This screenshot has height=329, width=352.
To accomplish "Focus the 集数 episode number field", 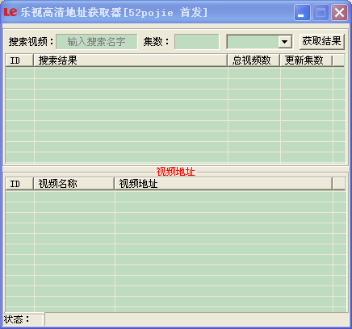I will (197, 42).
